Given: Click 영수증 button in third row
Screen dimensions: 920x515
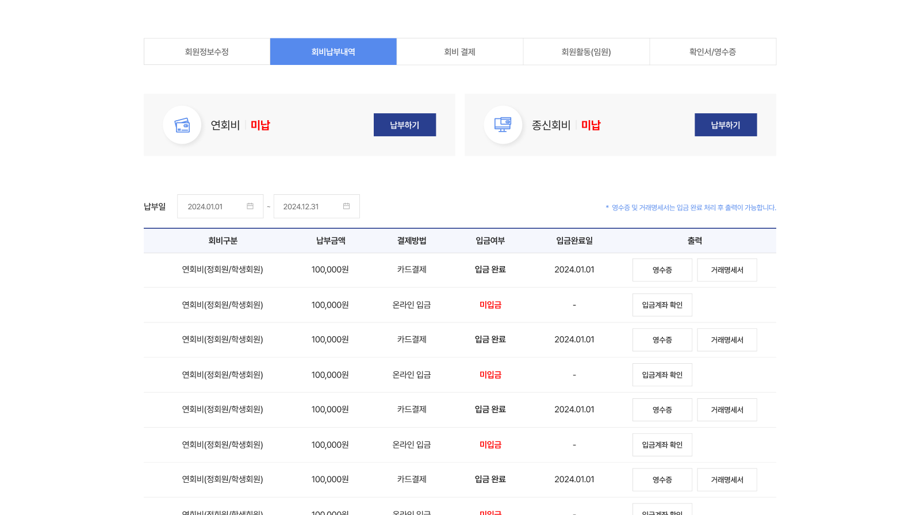Looking at the screenshot, I should (x=662, y=340).
